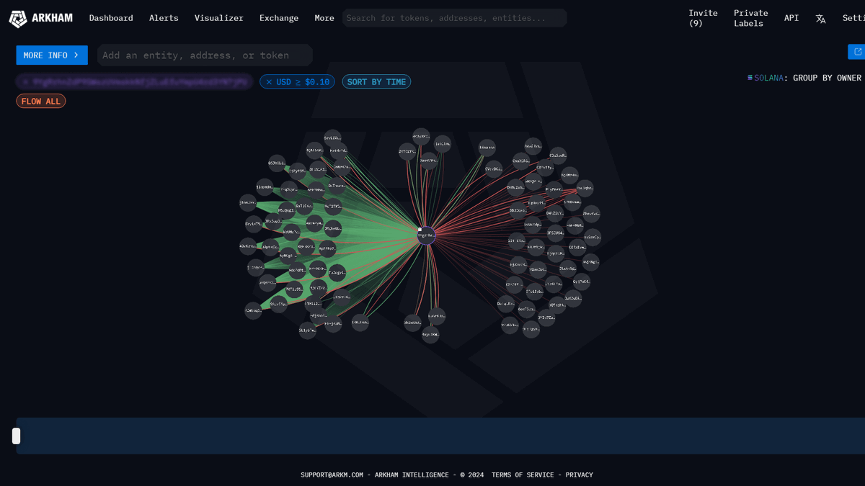The height and width of the screenshot is (486, 865).
Task: Open Settings in the top bar
Action: tap(853, 18)
